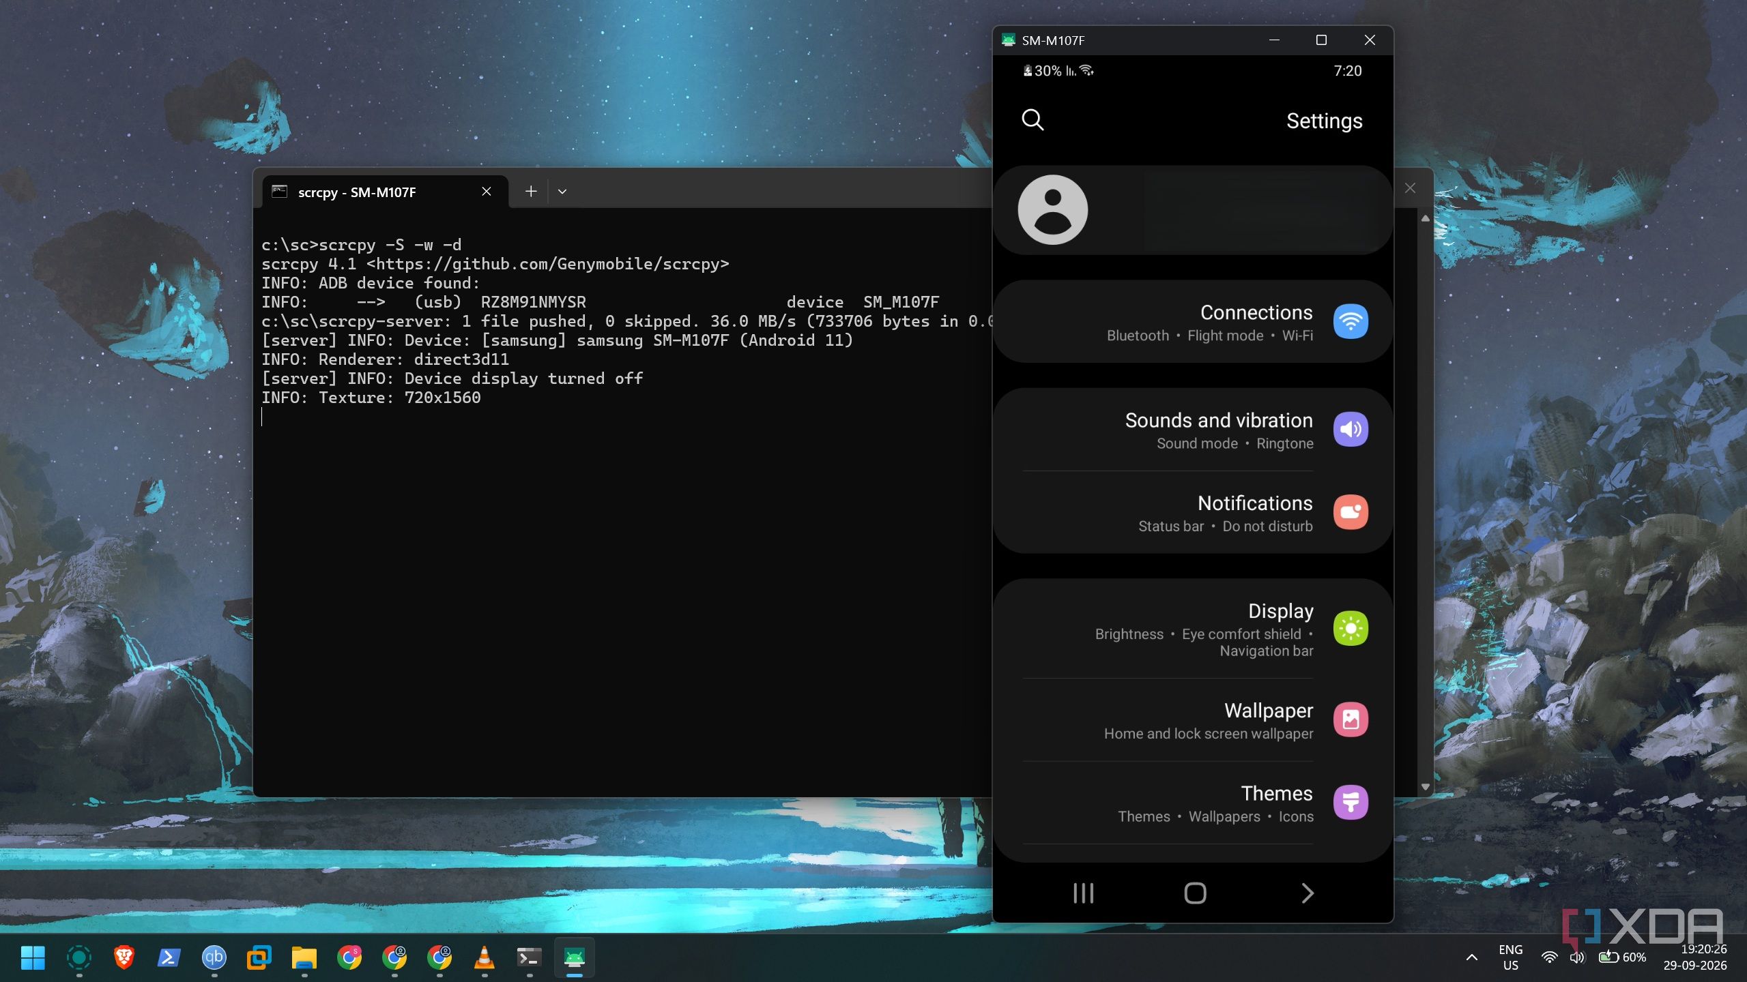The width and height of the screenshot is (1747, 982).
Task: Click the terminal scrollbar down arrow
Action: coord(1425,787)
